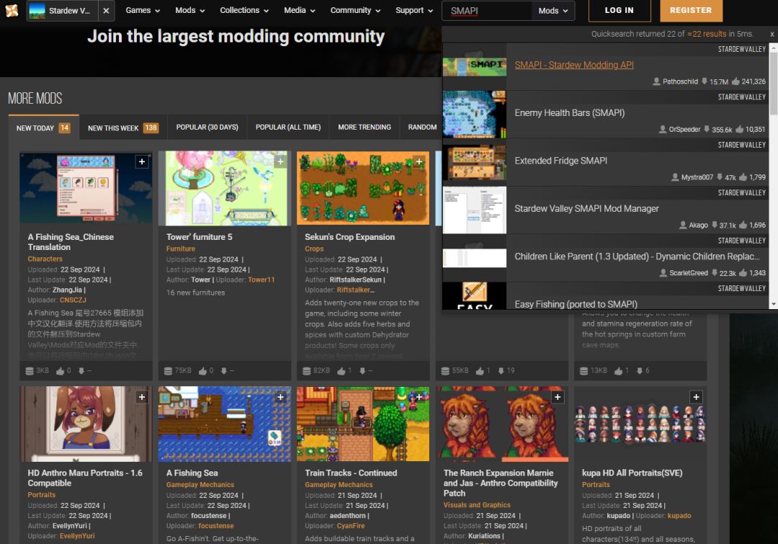Open Stardew Valley SMAPI Mod Manager result
Viewport: 778px width, 544px height.
coord(586,208)
